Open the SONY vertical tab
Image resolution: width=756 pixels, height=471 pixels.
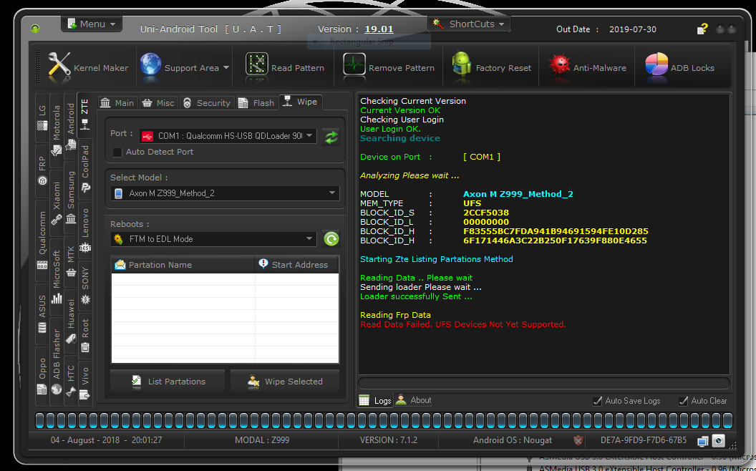85,285
